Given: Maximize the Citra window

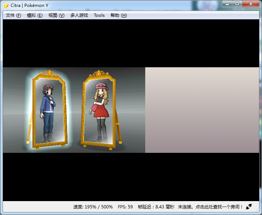Looking at the screenshot, I should coord(237,4).
